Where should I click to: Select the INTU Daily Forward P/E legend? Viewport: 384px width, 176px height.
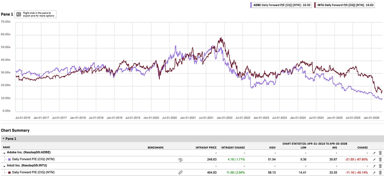click(348, 5)
